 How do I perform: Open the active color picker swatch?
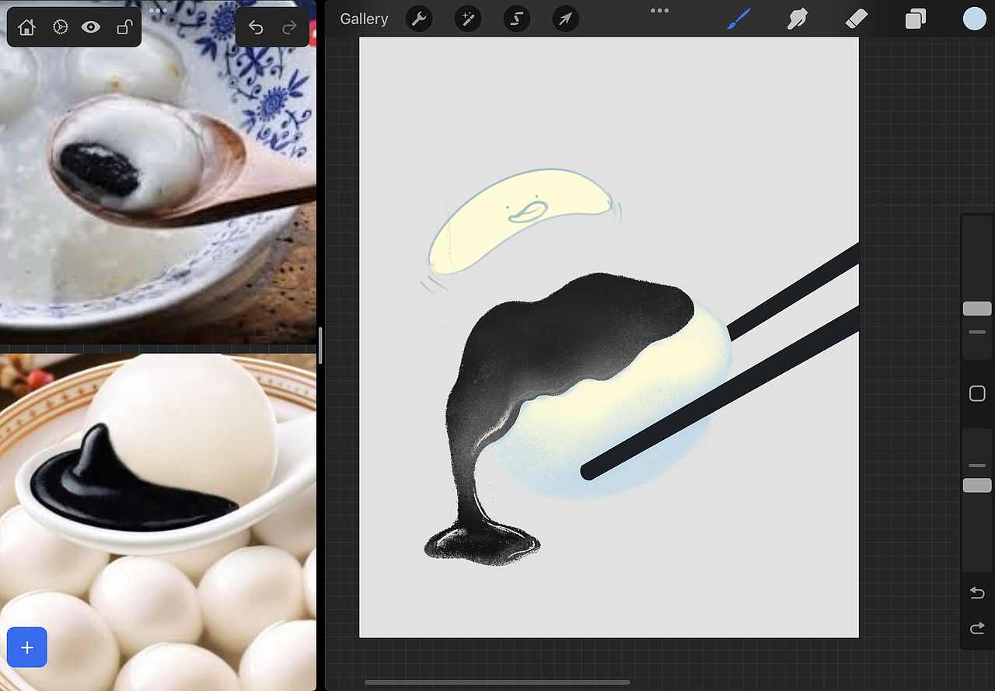[974, 19]
